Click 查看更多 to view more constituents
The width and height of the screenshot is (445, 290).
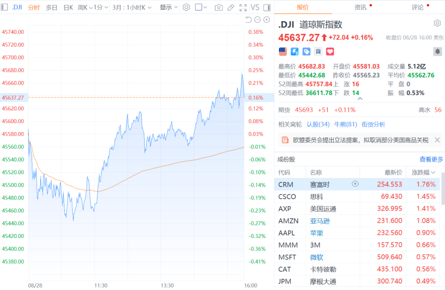[x=431, y=159]
